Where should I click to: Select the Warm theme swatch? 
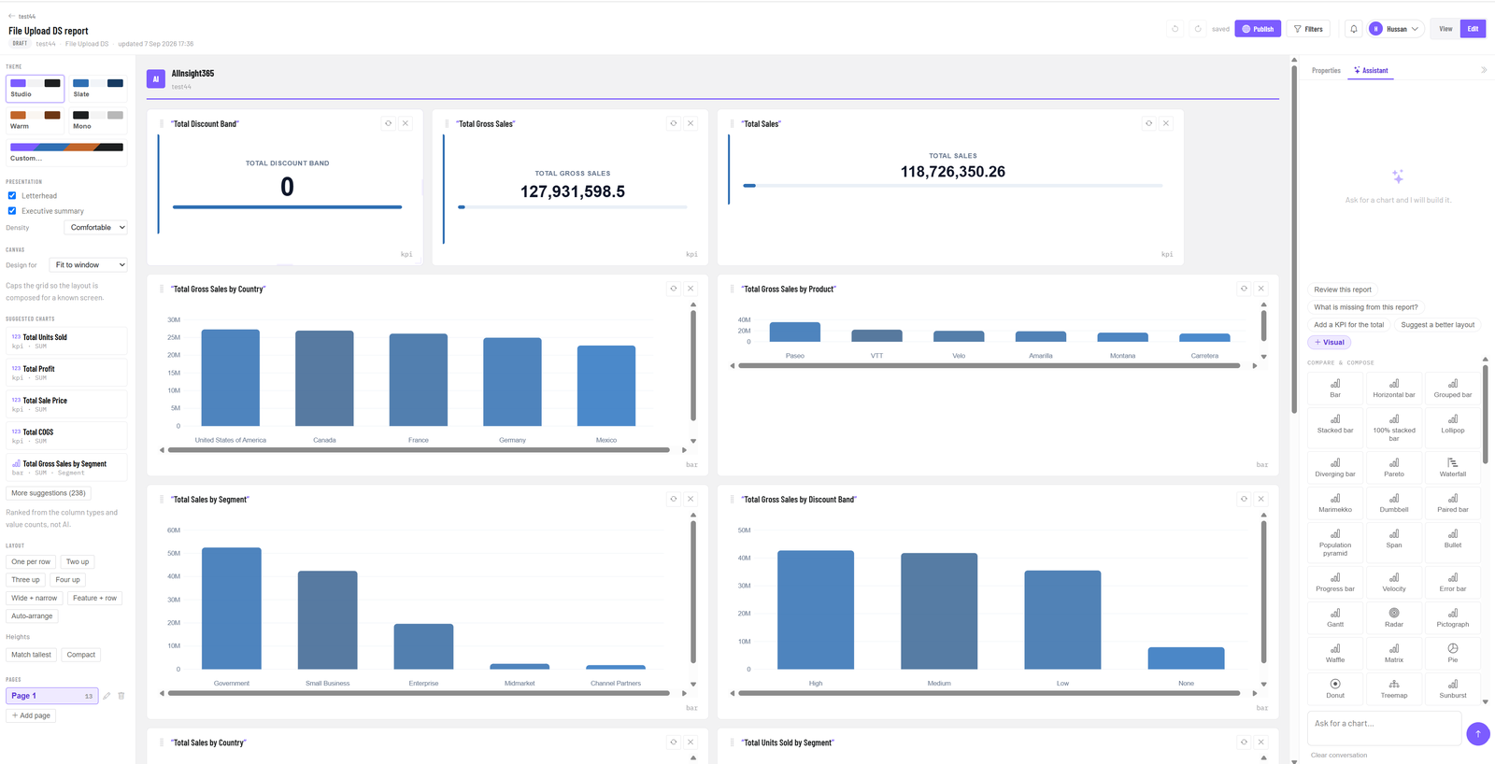36,120
